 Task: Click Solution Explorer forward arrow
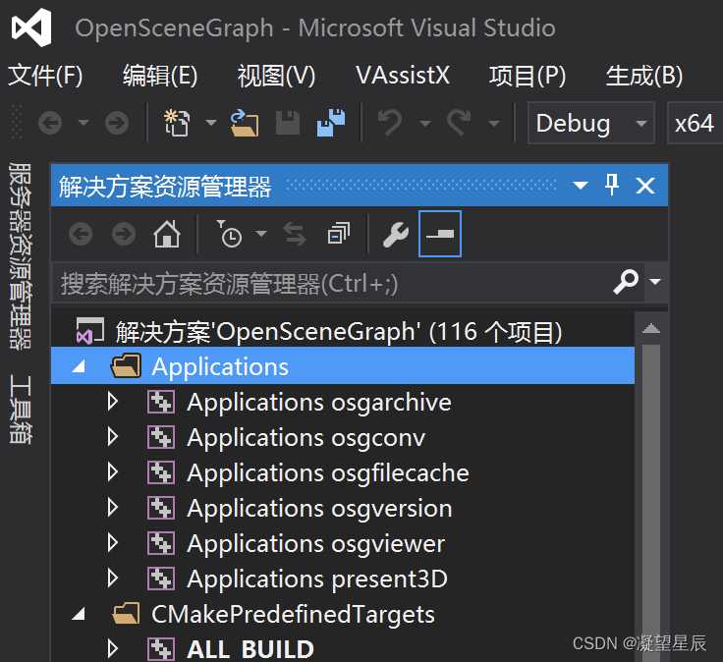[x=124, y=234]
